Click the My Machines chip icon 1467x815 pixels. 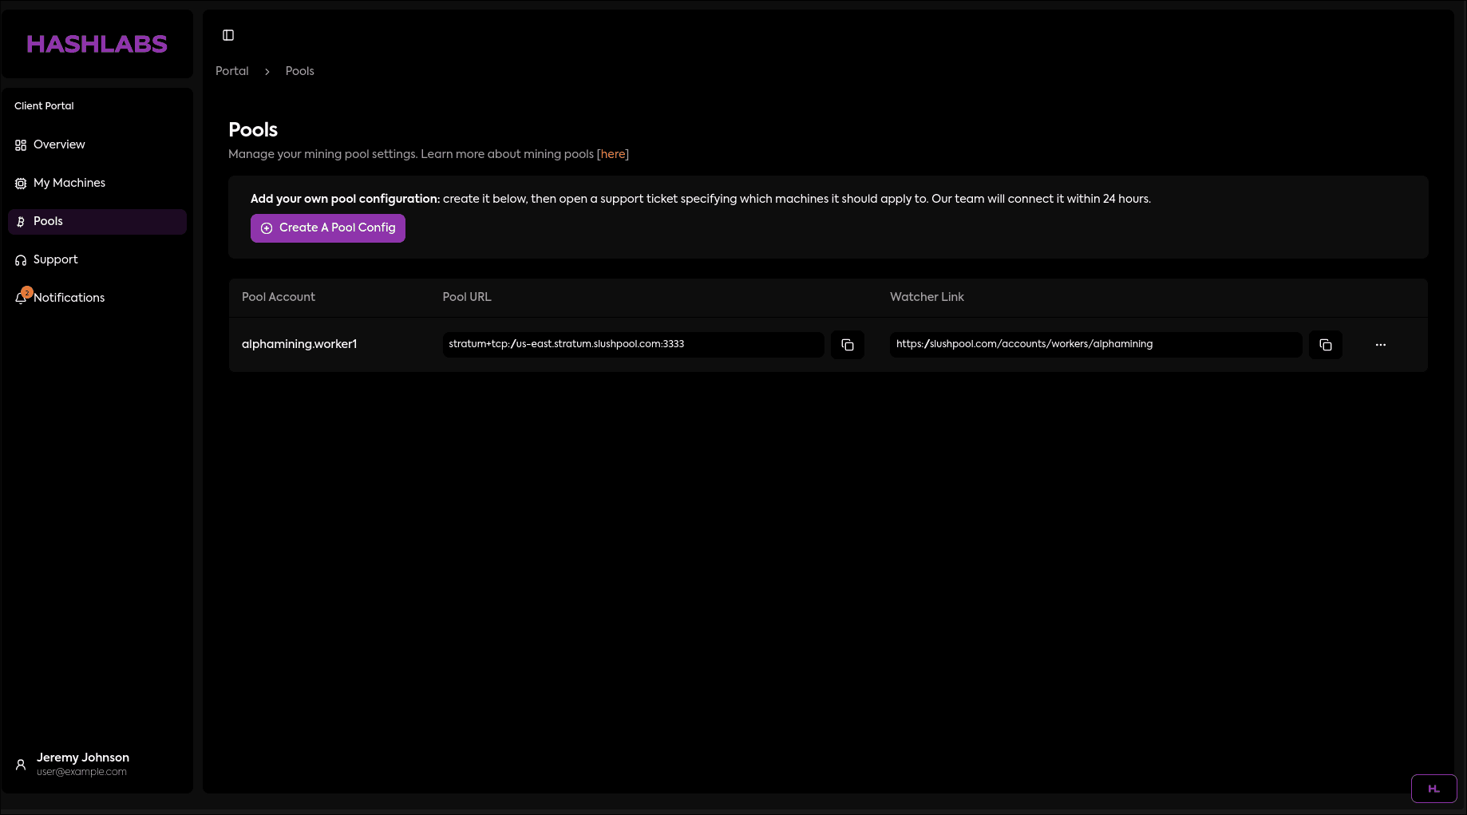pos(20,183)
